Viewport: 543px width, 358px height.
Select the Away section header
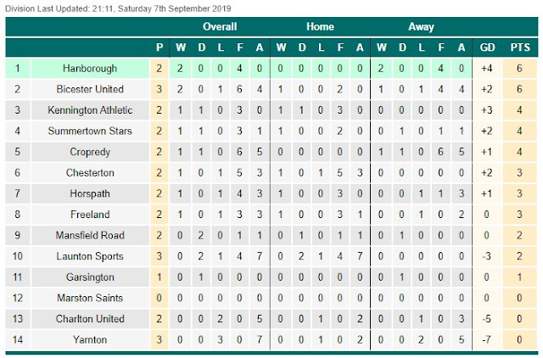coord(421,26)
